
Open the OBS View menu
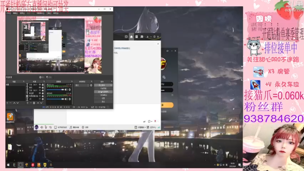(22, 13)
